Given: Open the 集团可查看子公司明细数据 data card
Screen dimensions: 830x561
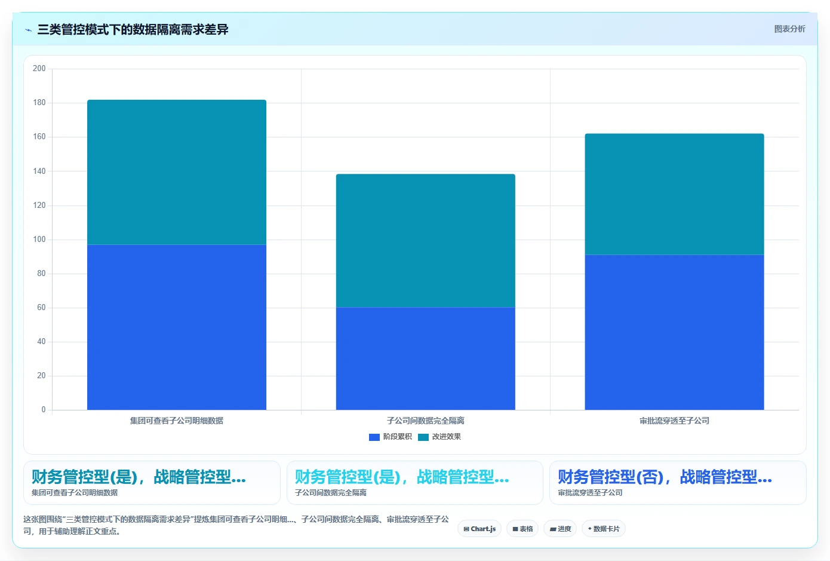Looking at the screenshot, I should click(152, 483).
